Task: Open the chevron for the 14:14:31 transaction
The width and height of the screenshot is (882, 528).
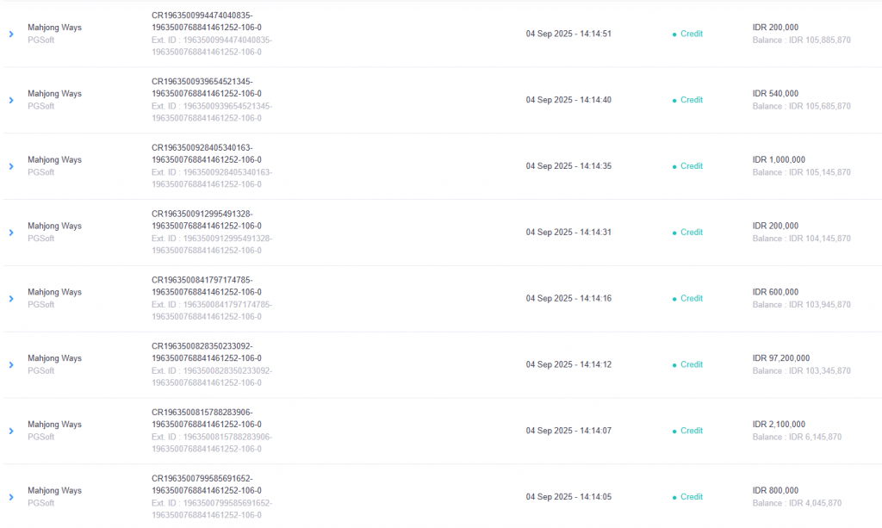Action: coord(11,233)
